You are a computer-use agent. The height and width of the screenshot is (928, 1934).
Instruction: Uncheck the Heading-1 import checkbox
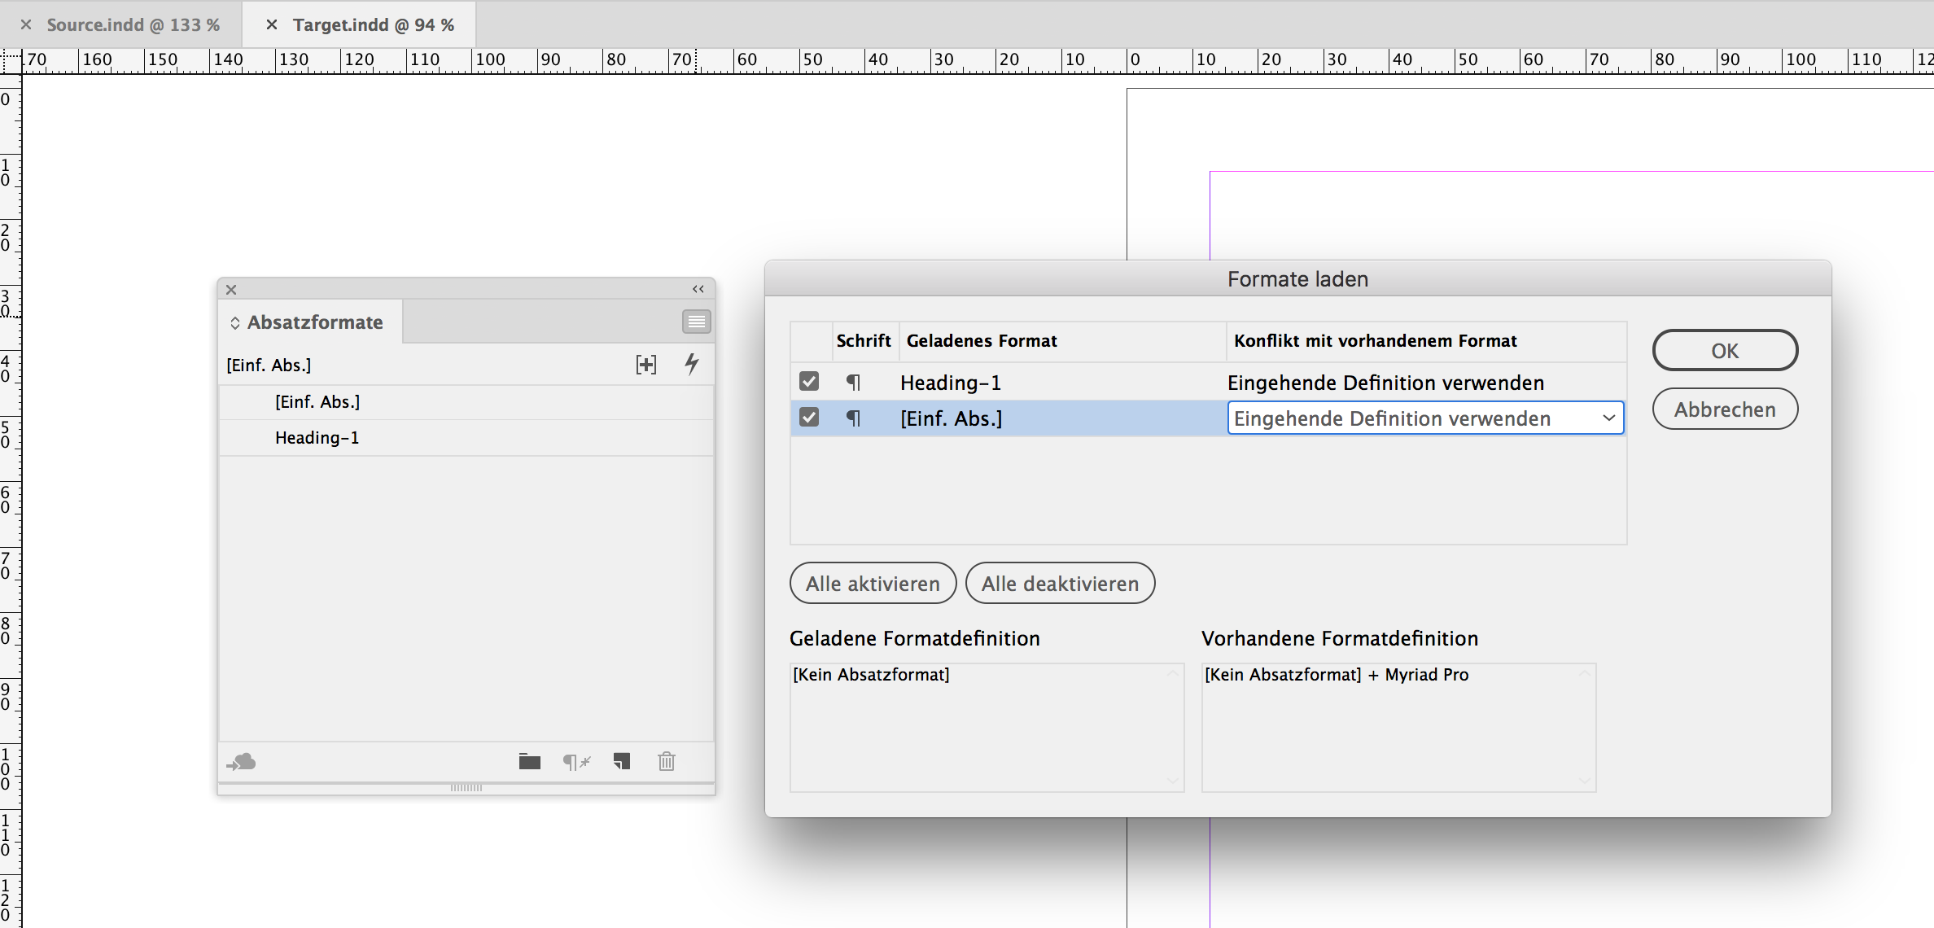[809, 381]
